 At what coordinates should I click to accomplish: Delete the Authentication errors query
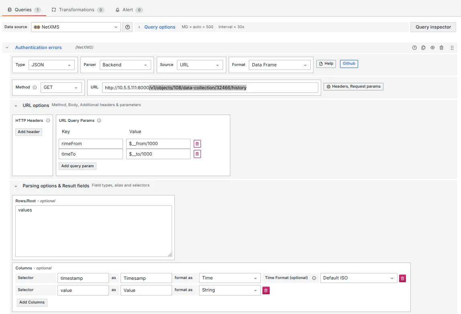coord(441,47)
